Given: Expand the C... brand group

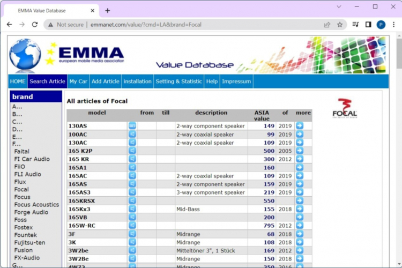Looking at the screenshot, I should [17, 122].
